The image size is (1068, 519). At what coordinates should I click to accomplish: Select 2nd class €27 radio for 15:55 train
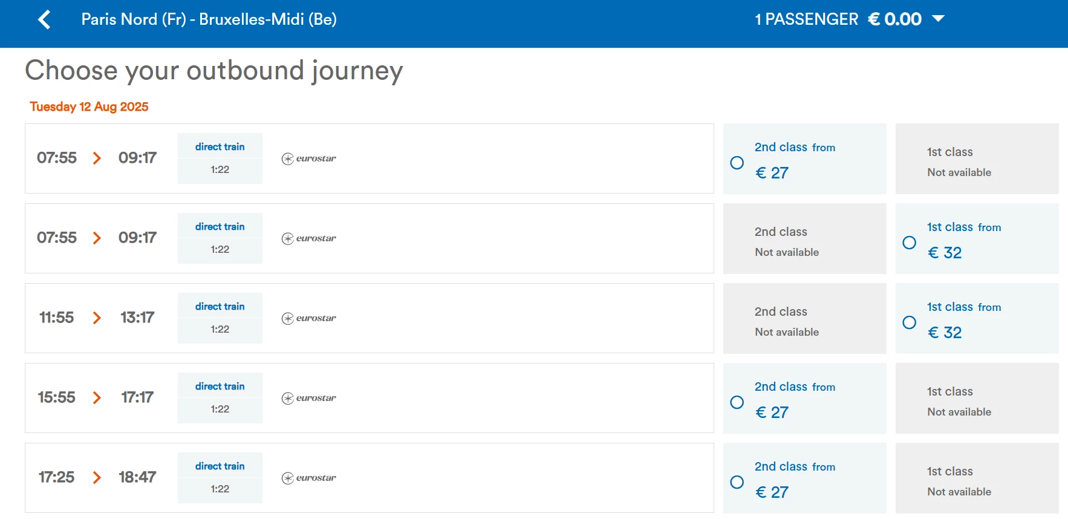click(737, 402)
